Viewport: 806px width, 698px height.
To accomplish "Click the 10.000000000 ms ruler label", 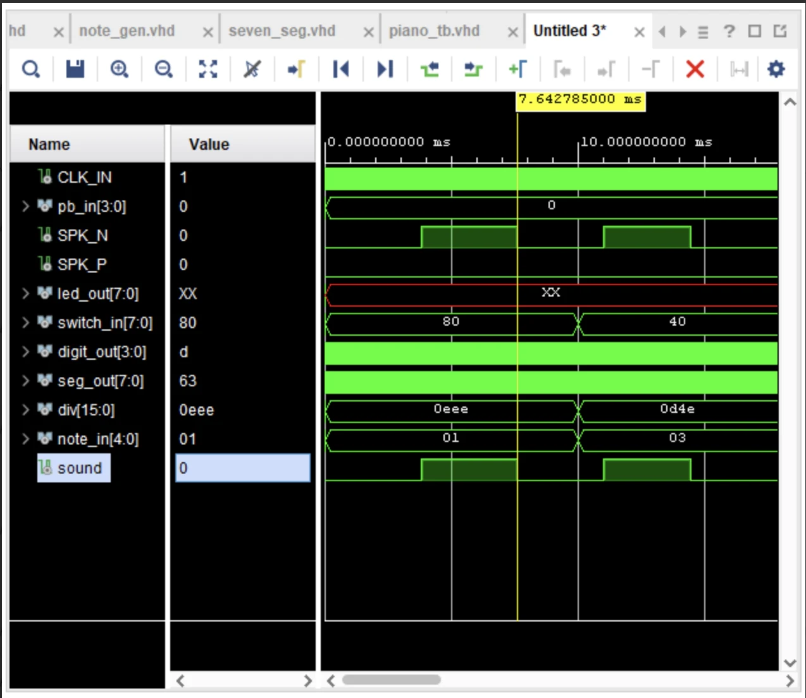I will click(x=646, y=142).
